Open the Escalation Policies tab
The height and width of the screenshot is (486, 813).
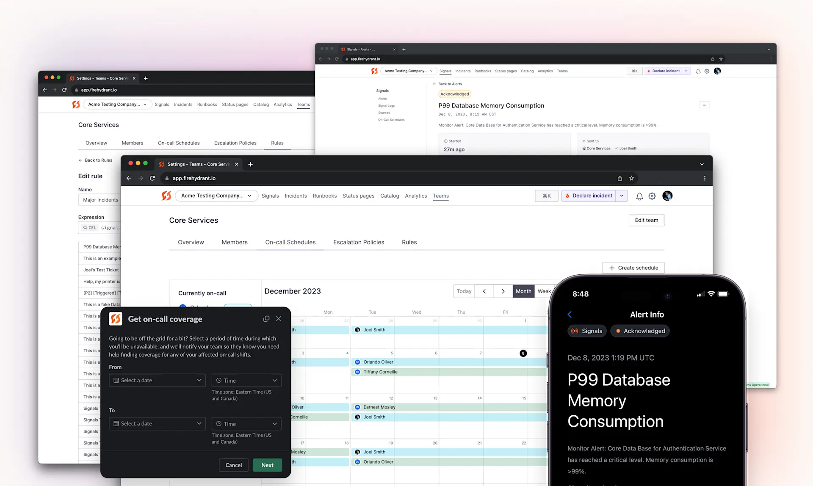[358, 242]
